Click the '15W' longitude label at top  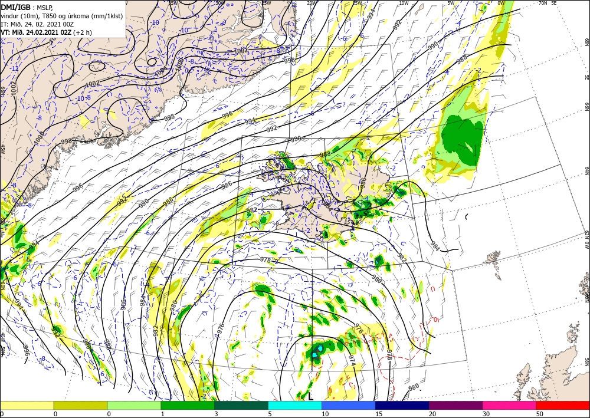358,3
